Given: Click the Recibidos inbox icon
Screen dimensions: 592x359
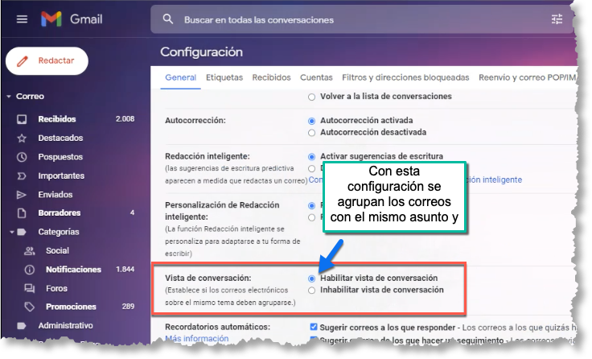Looking at the screenshot, I should point(22,119).
